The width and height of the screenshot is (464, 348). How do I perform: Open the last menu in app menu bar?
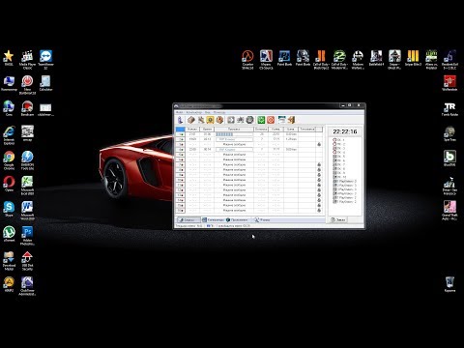(x=219, y=112)
